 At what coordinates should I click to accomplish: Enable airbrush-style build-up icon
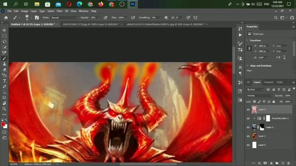point(133,18)
